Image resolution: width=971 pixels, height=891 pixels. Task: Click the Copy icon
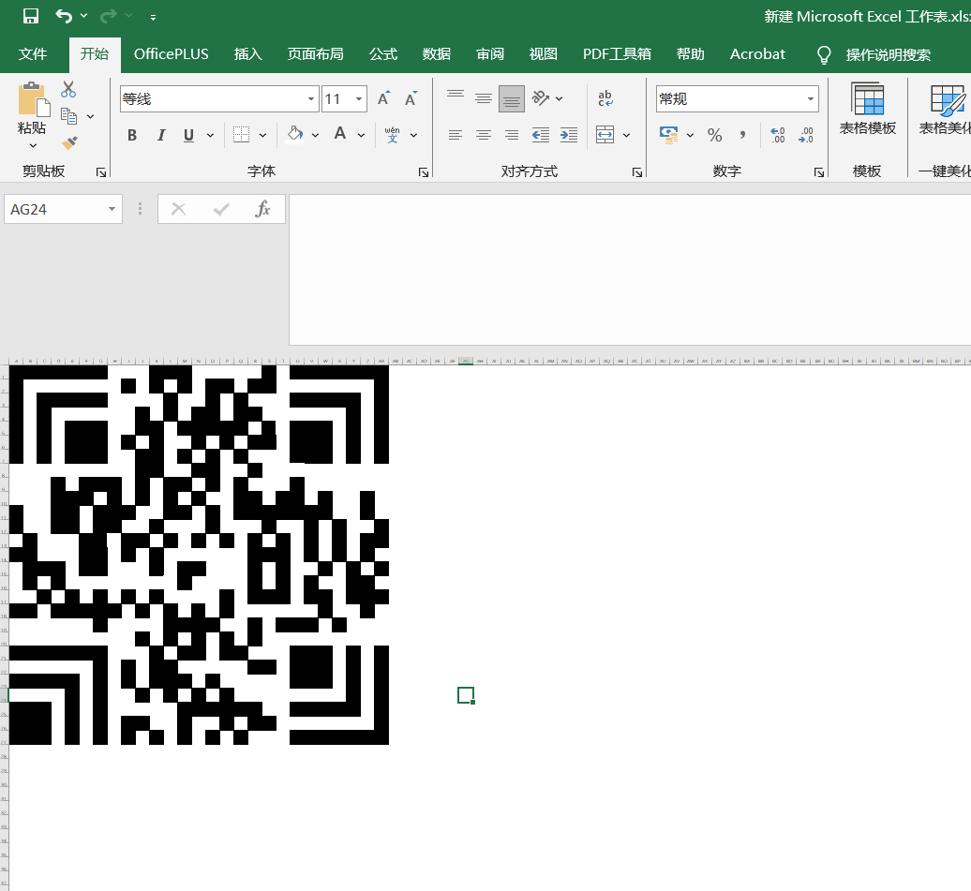click(x=68, y=116)
